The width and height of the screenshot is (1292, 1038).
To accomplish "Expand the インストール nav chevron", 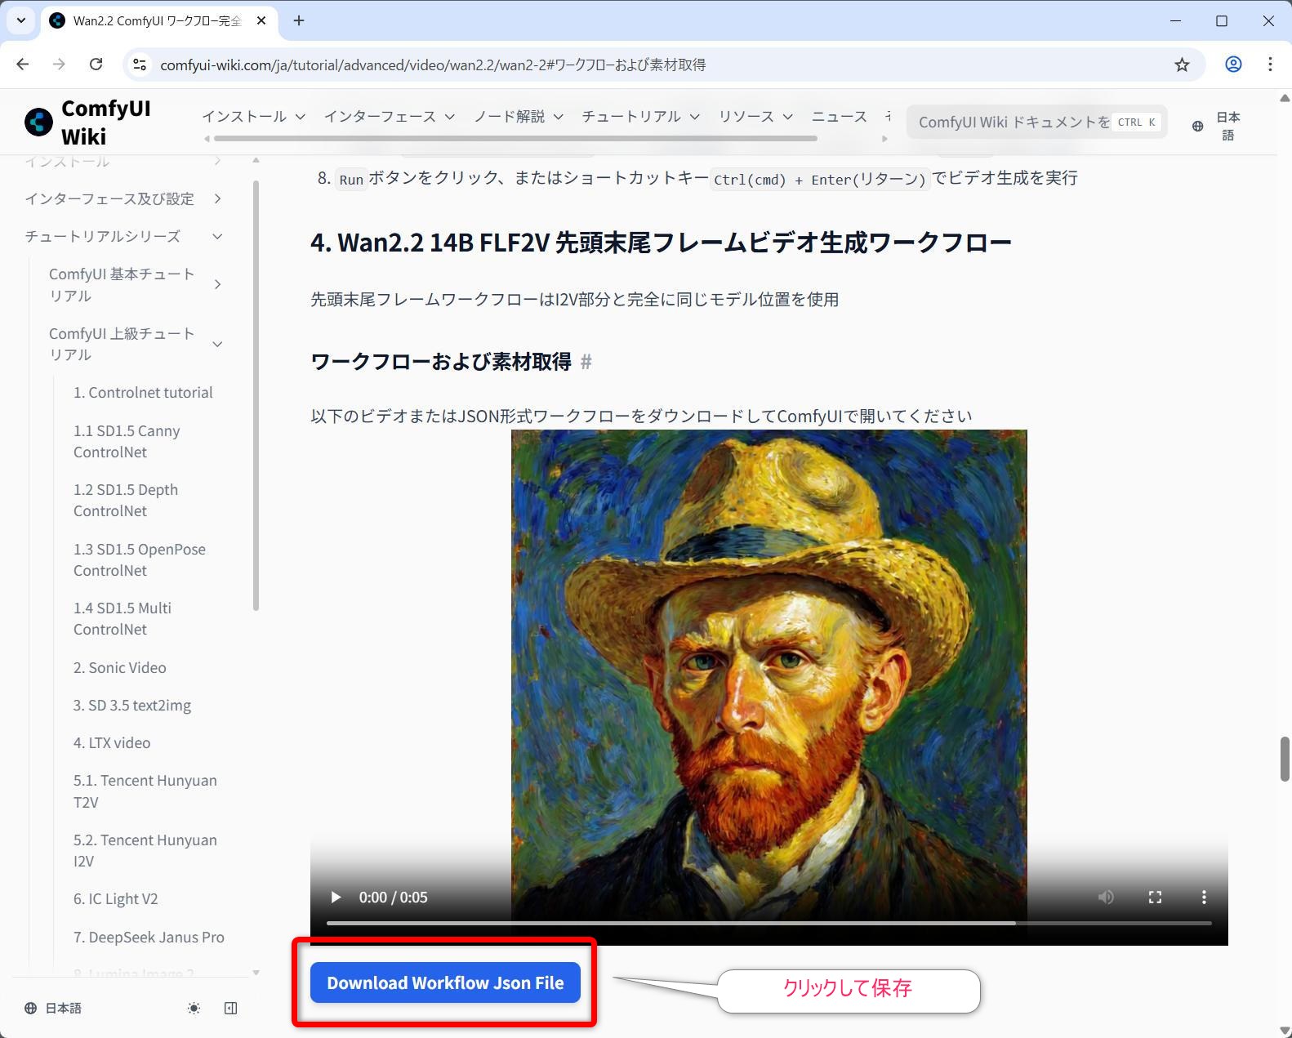I will click(x=300, y=117).
